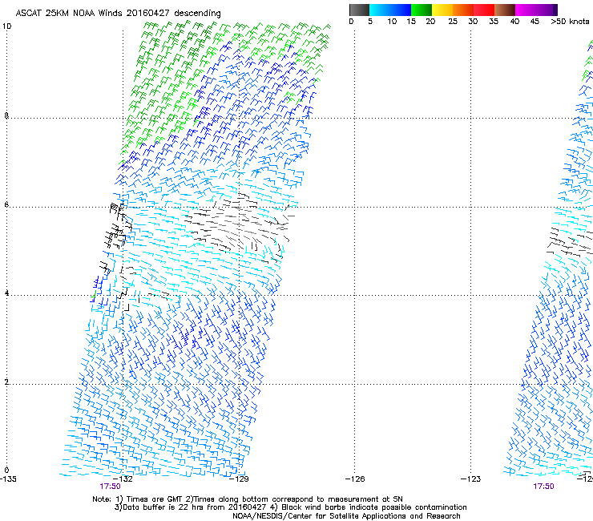Click the latitude axis label '8'
This screenshot has width=593, height=521.
click(x=6, y=115)
